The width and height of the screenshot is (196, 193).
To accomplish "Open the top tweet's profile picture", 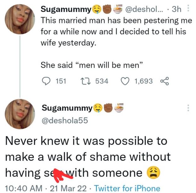I will click(x=20, y=20).
